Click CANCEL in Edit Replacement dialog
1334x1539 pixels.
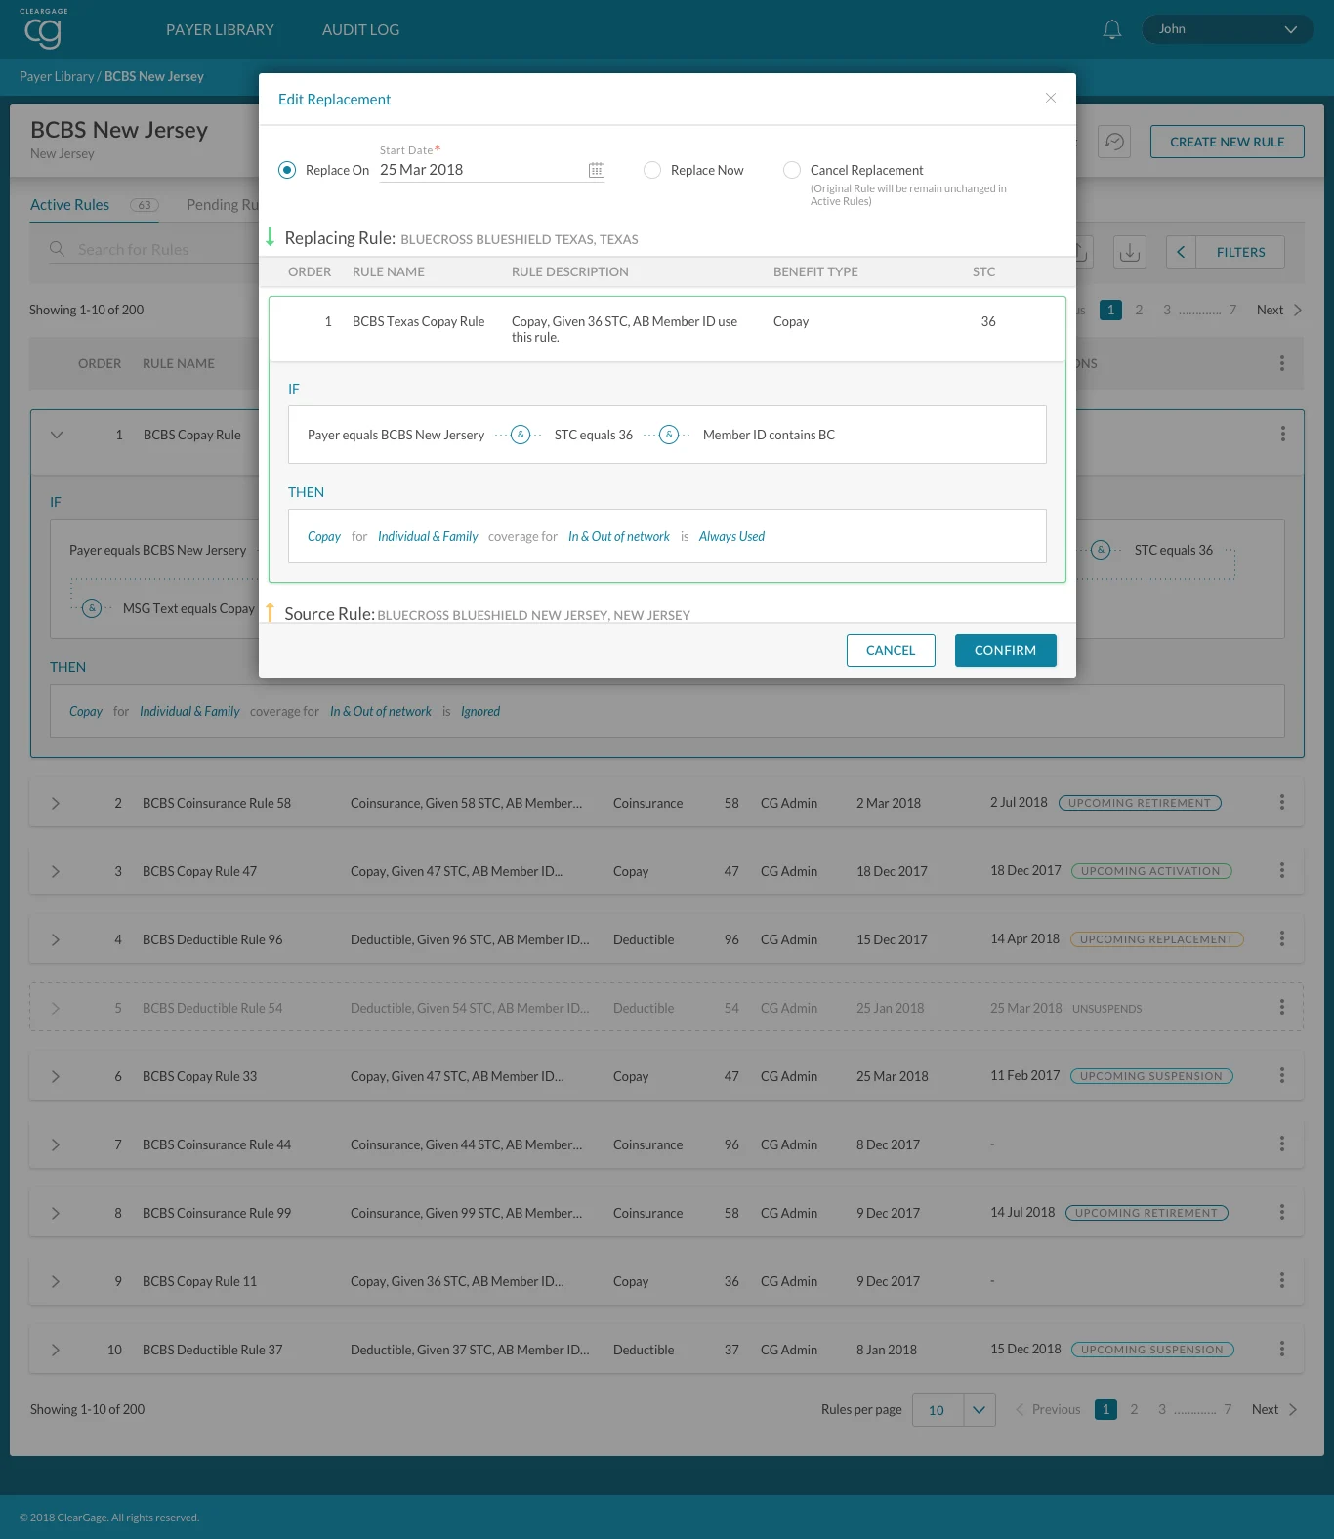tap(891, 650)
